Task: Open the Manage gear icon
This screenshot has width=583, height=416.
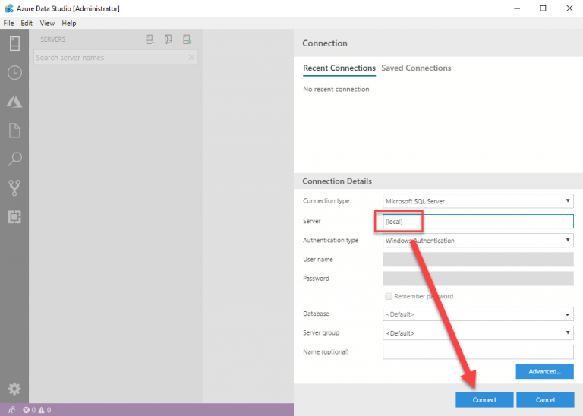Action: [14, 389]
